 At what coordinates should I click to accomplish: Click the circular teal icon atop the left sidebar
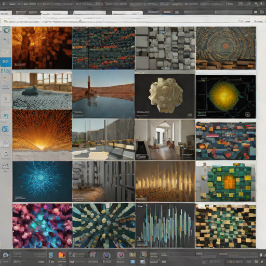(x=6, y=31)
